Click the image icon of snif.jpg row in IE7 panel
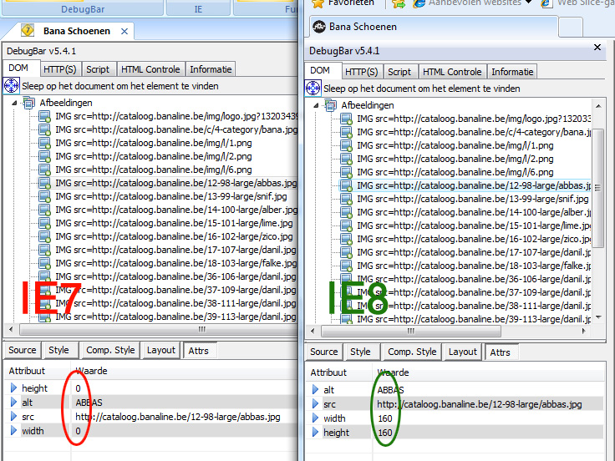This screenshot has width=615, height=461. point(44,196)
